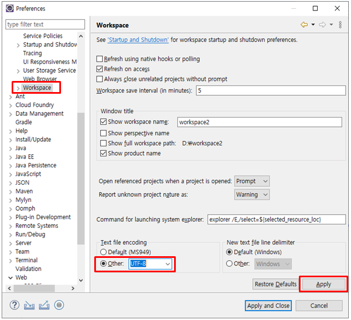The height and width of the screenshot is (320, 351).
Task: Click the Forward navigation arrow icon
Action: pyautogui.click(x=322, y=24)
